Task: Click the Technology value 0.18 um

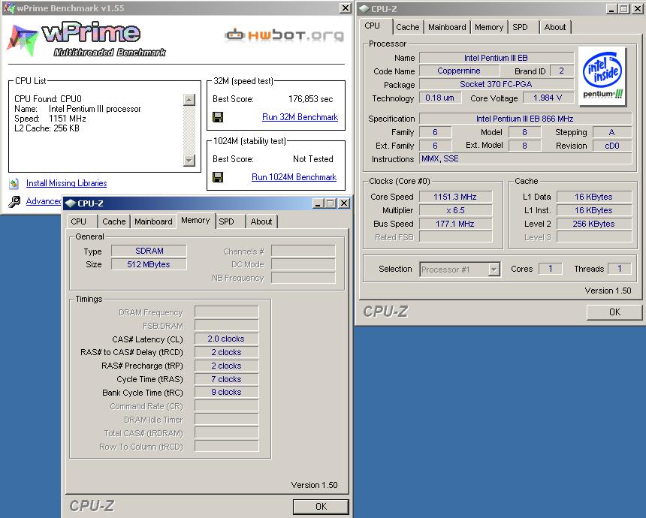Action: [439, 98]
